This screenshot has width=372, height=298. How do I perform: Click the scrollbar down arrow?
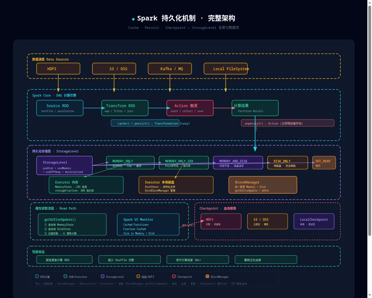point(370,296)
